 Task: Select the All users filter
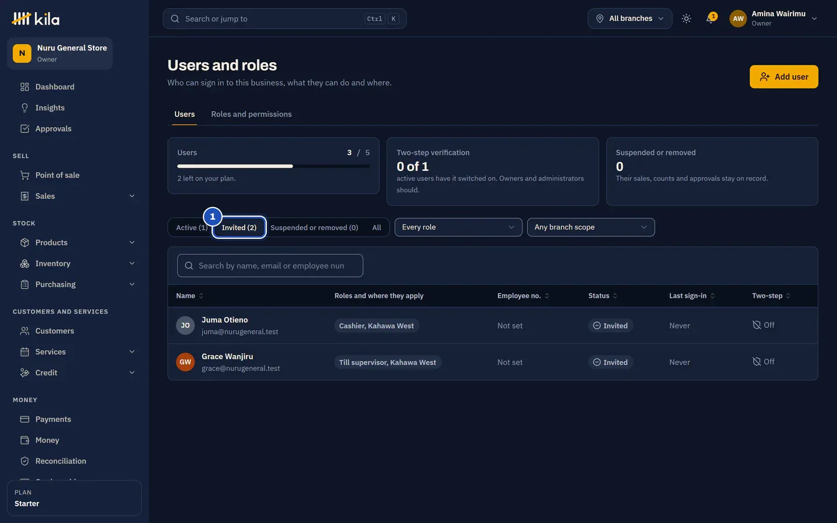377,228
